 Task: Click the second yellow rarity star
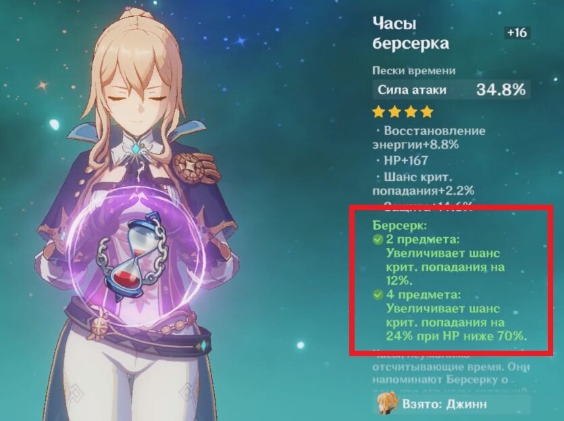point(394,112)
